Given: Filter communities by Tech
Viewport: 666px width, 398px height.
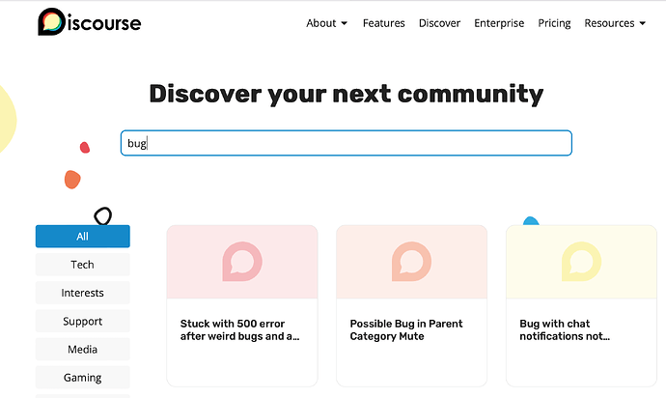Looking at the screenshot, I should pyautogui.click(x=83, y=265).
